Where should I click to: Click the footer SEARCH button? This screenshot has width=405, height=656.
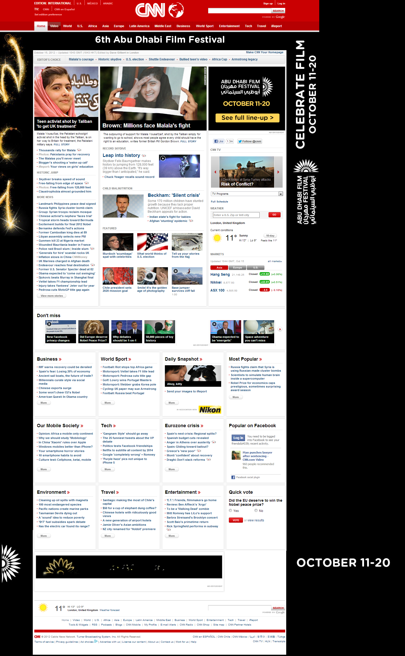click(x=278, y=608)
